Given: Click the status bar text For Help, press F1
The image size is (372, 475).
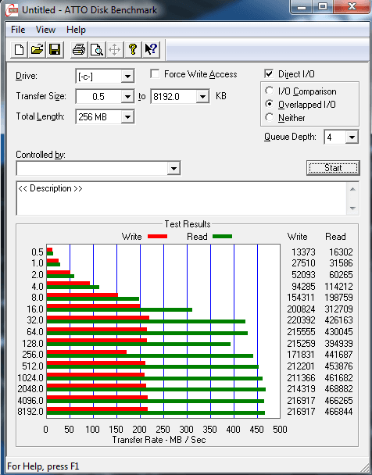Looking at the screenshot, I should coord(43,466).
